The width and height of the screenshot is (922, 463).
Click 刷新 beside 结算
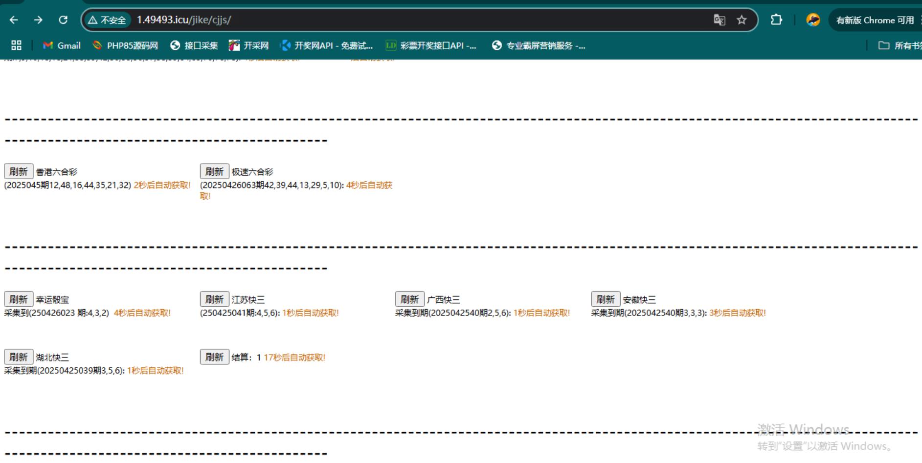(x=214, y=357)
